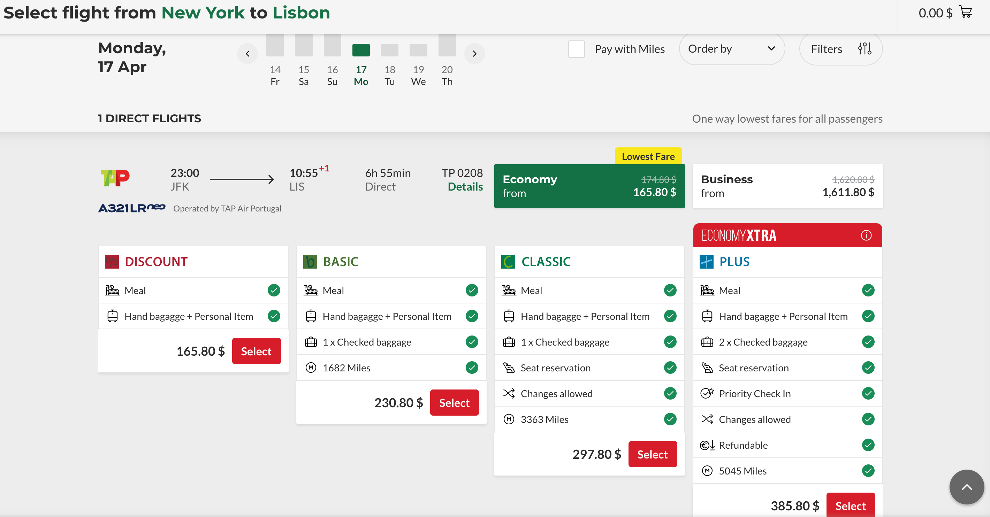Click the EconomyXtra info icon
This screenshot has height=517, width=990.
click(x=866, y=235)
